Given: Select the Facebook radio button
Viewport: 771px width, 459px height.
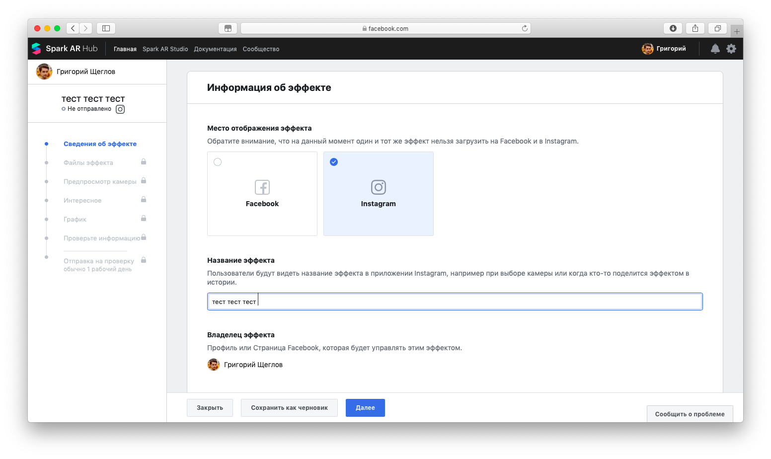Looking at the screenshot, I should (218, 162).
